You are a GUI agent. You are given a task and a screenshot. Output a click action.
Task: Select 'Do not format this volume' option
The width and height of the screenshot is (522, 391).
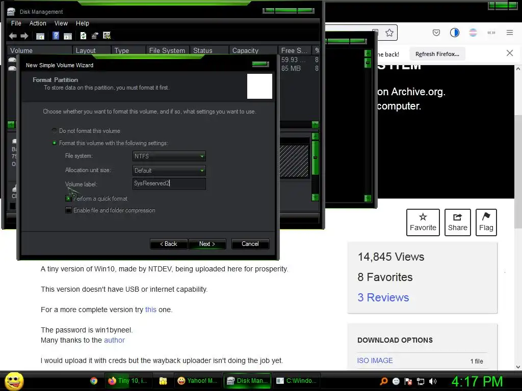[86, 131]
